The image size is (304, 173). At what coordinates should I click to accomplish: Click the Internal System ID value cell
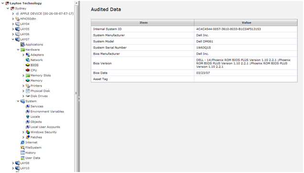[246, 29]
